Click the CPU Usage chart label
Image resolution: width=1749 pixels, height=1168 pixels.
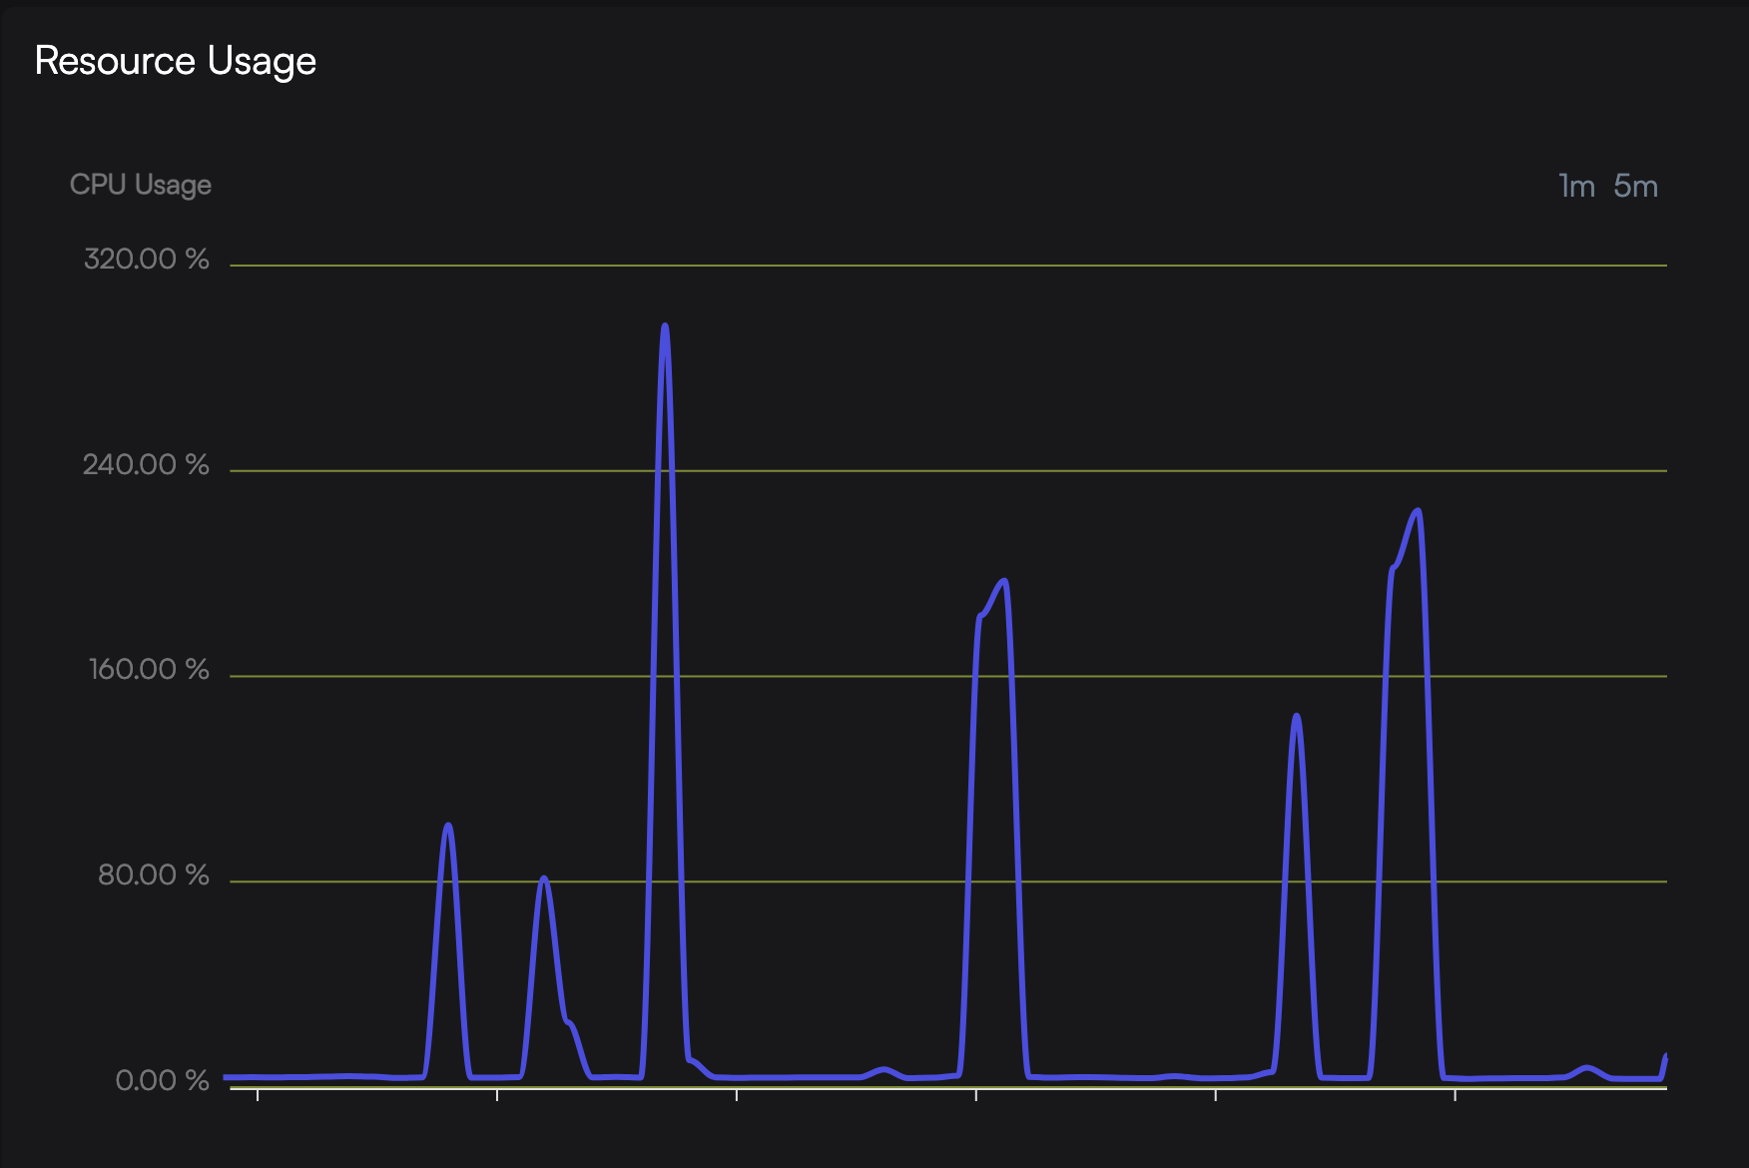pos(141,185)
